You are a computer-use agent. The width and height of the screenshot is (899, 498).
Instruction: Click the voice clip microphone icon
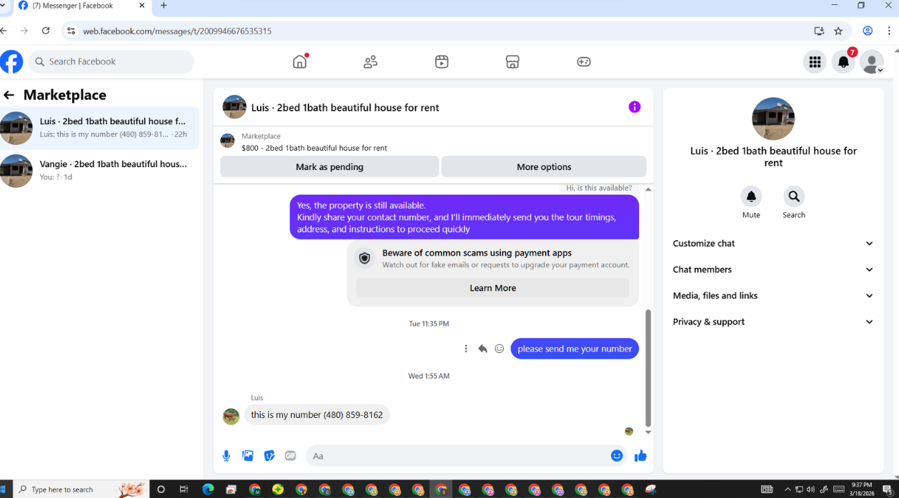tap(227, 456)
